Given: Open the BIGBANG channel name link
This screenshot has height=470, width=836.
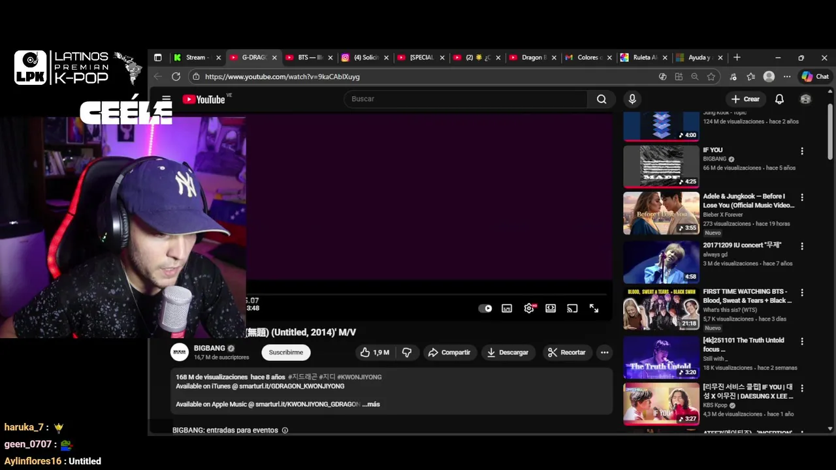Looking at the screenshot, I should pos(210,348).
